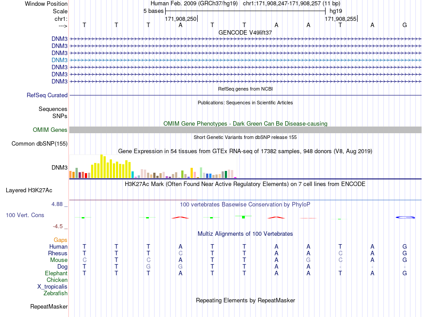
Task: Click the Gaps label in the Multiz track
Action: [x=60, y=240]
